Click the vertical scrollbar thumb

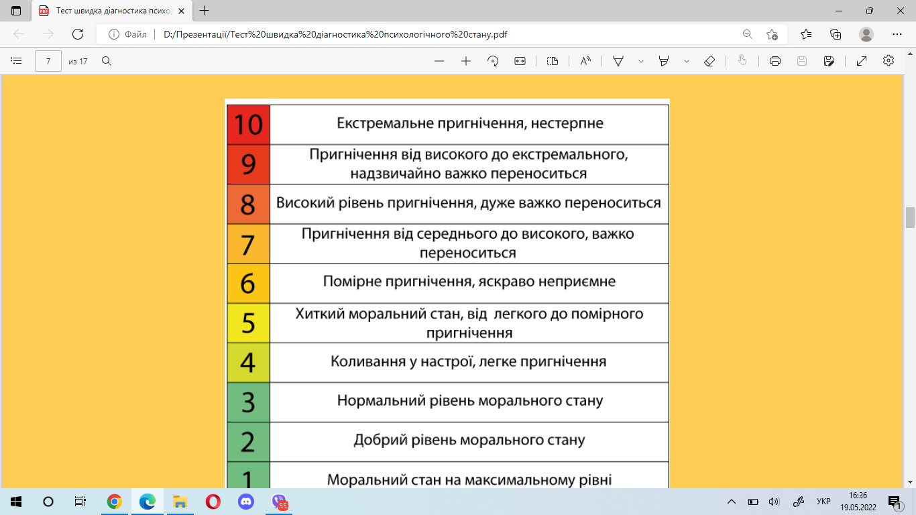(x=910, y=218)
